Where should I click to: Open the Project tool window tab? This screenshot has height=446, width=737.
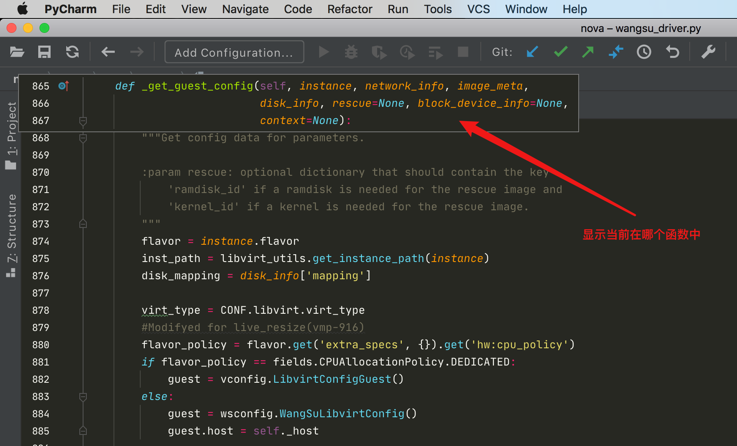(12, 136)
